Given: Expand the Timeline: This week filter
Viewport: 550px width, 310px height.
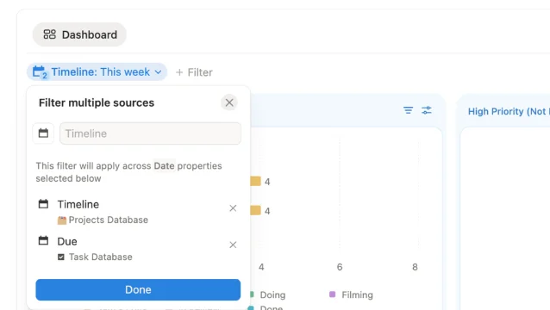Looking at the screenshot, I should [97, 71].
